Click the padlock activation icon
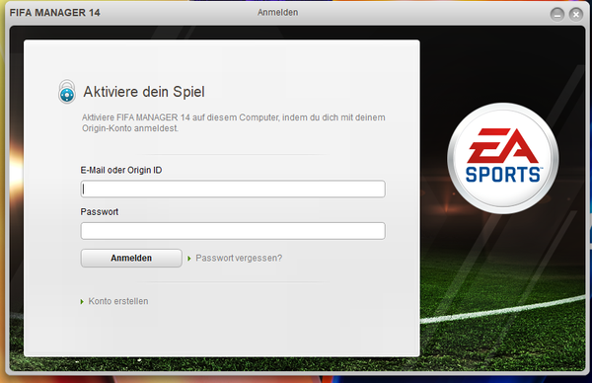Screen dimensions: 592x383 tap(67, 92)
